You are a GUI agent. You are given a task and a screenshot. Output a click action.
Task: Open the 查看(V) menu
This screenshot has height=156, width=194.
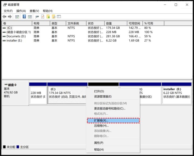(34, 11)
